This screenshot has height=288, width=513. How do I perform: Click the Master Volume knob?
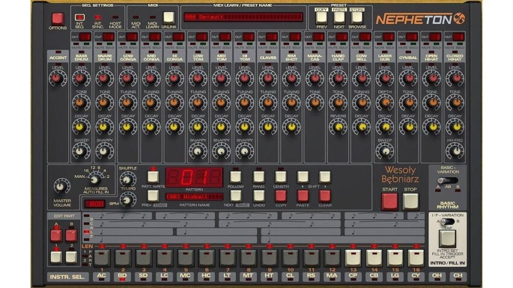pyautogui.click(x=62, y=186)
